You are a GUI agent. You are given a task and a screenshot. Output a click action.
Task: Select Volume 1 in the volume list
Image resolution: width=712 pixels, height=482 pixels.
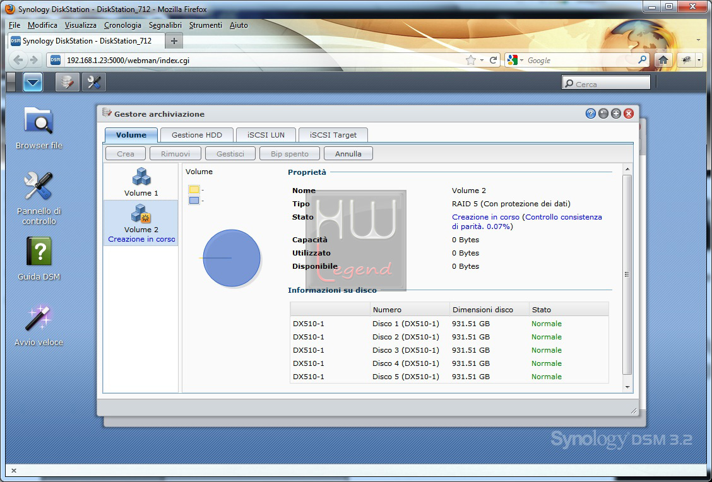(141, 182)
